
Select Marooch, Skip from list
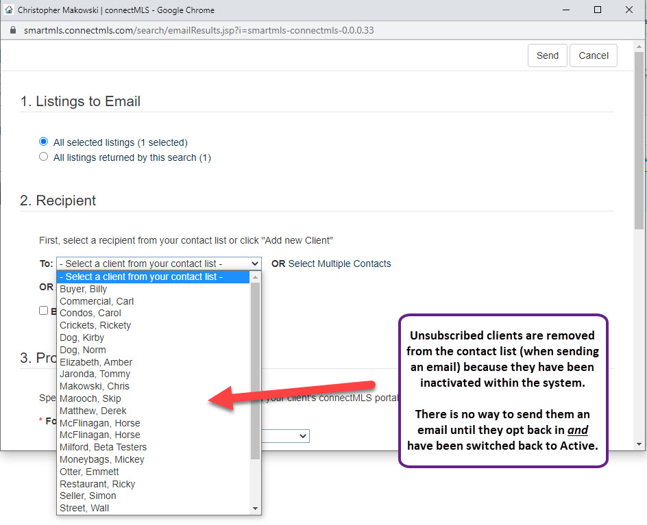click(153, 398)
